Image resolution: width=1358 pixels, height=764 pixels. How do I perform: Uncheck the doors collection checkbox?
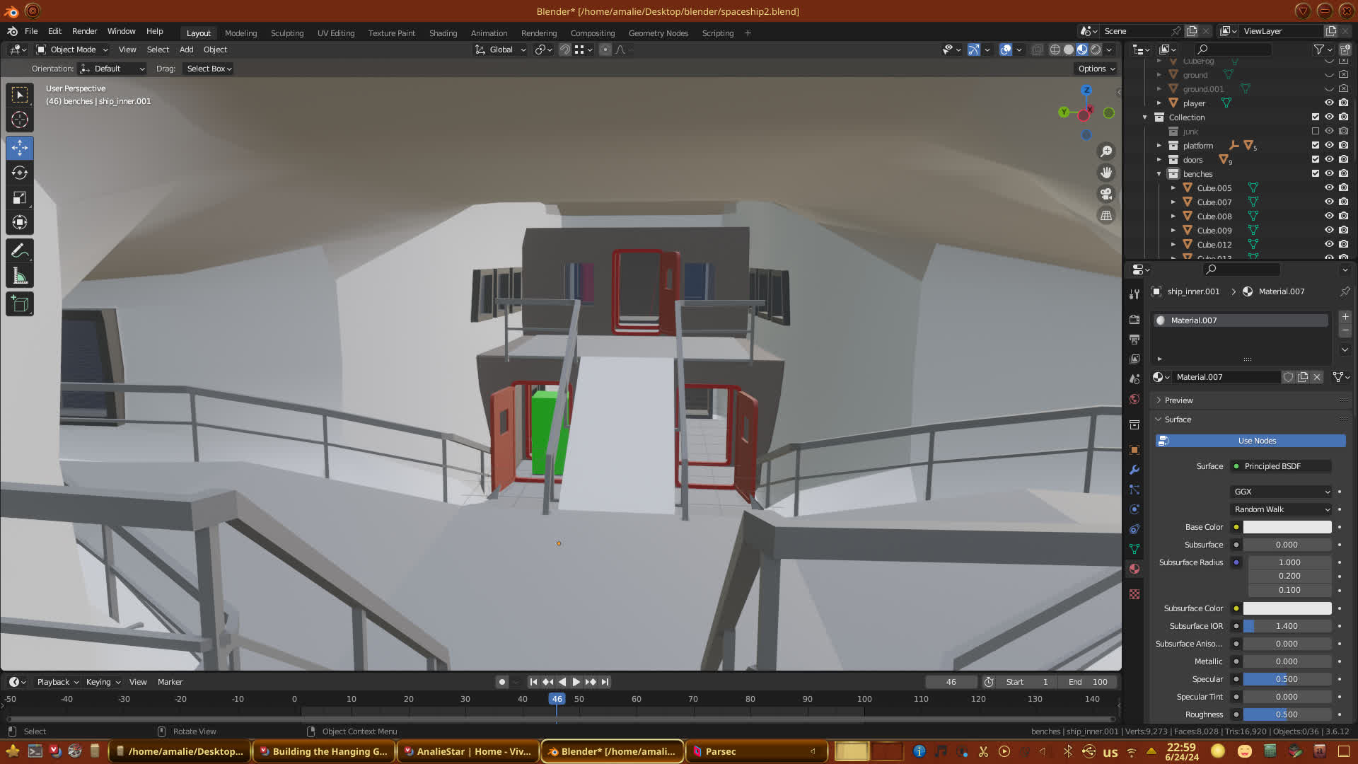coord(1316,159)
